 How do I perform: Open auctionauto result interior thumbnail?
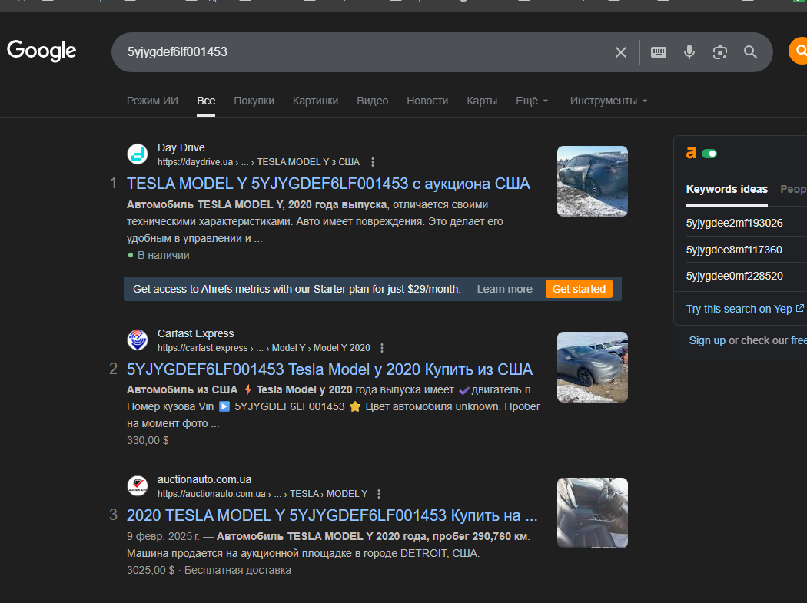[x=593, y=513]
